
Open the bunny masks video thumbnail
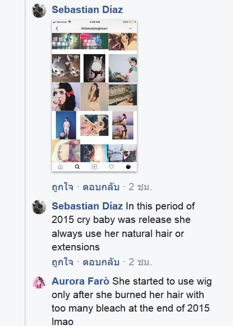pyautogui.click(x=66, y=68)
